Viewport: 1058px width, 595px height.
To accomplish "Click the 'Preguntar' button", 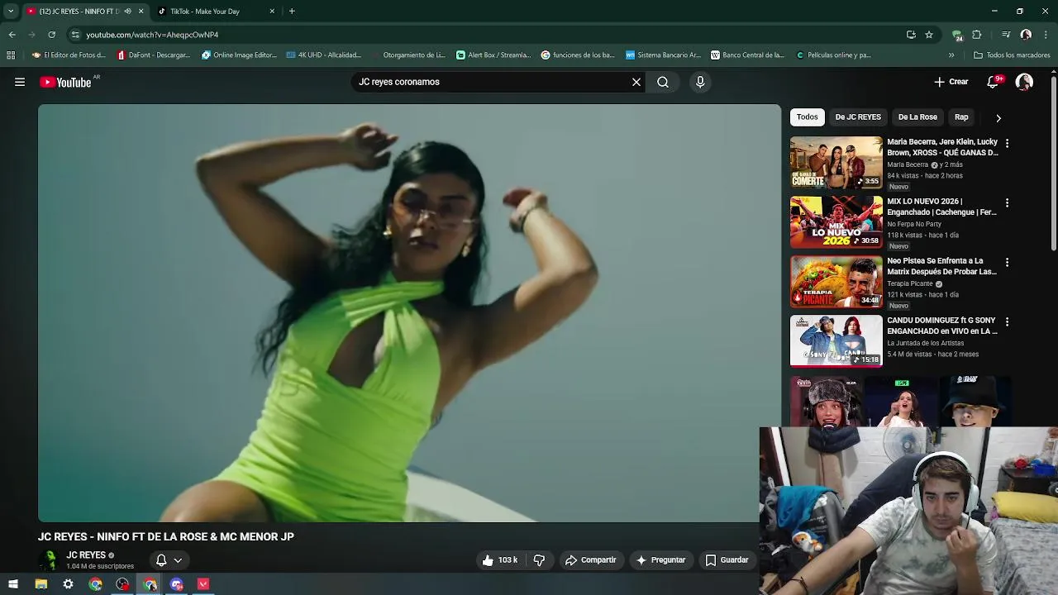I will pyautogui.click(x=660, y=560).
